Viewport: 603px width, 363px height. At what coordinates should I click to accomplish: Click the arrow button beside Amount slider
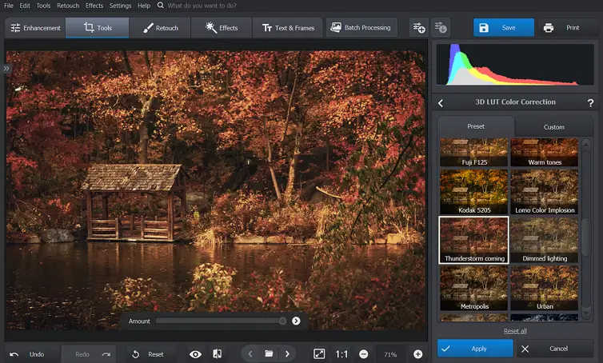click(x=296, y=321)
